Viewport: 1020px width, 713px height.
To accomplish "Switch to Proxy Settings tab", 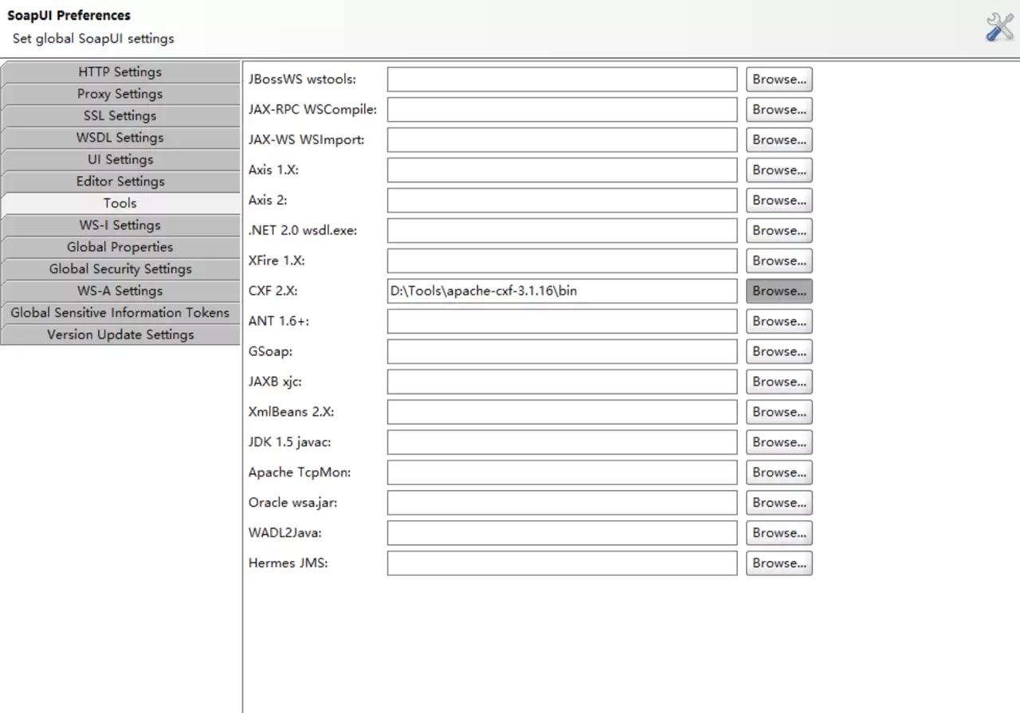I will coord(120,94).
